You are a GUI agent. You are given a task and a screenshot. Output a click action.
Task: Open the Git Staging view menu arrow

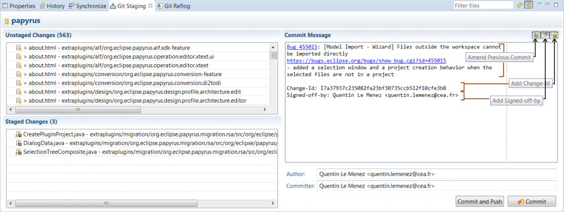(540, 4)
